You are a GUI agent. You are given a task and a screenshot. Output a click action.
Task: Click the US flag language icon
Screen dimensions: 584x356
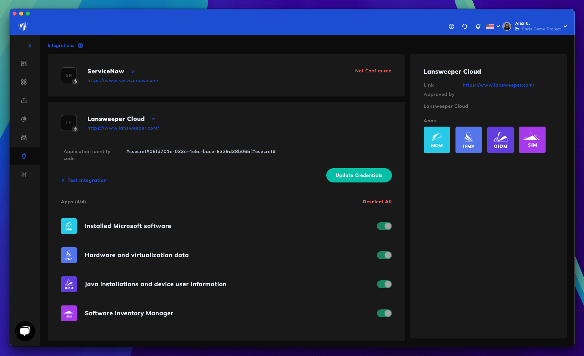[x=490, y=26]
